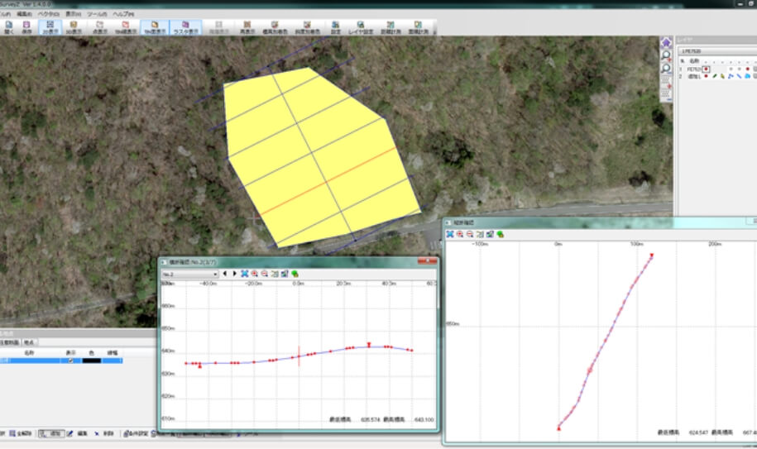Image resolution: width=757 pixels, height=449 pixels.
Task: Open the layer settings toolbar button
Action: point(361,27)
